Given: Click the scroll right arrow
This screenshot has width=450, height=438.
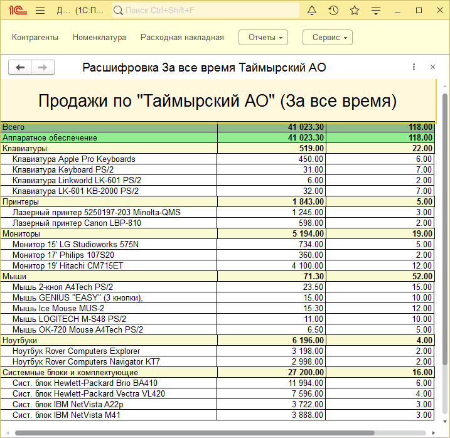Looking at the screenshot, I should [x=433, y=432].
